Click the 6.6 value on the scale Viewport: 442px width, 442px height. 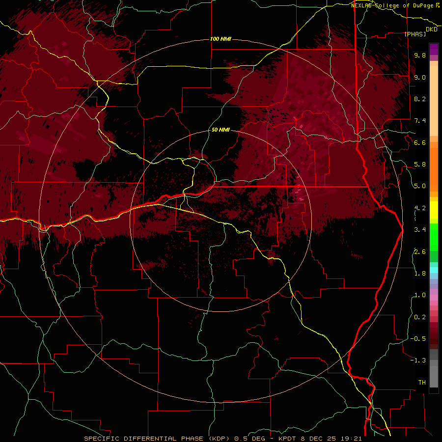[420, 142]
